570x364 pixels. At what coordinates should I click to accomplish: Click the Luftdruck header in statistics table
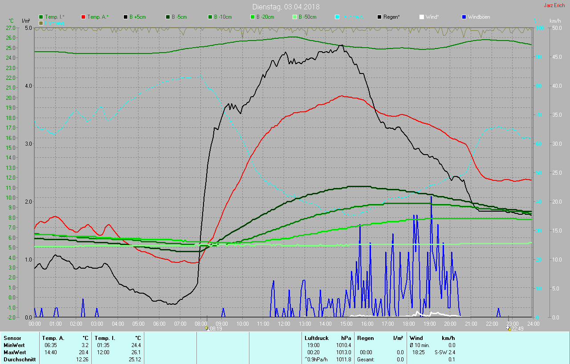pos(317,338)
